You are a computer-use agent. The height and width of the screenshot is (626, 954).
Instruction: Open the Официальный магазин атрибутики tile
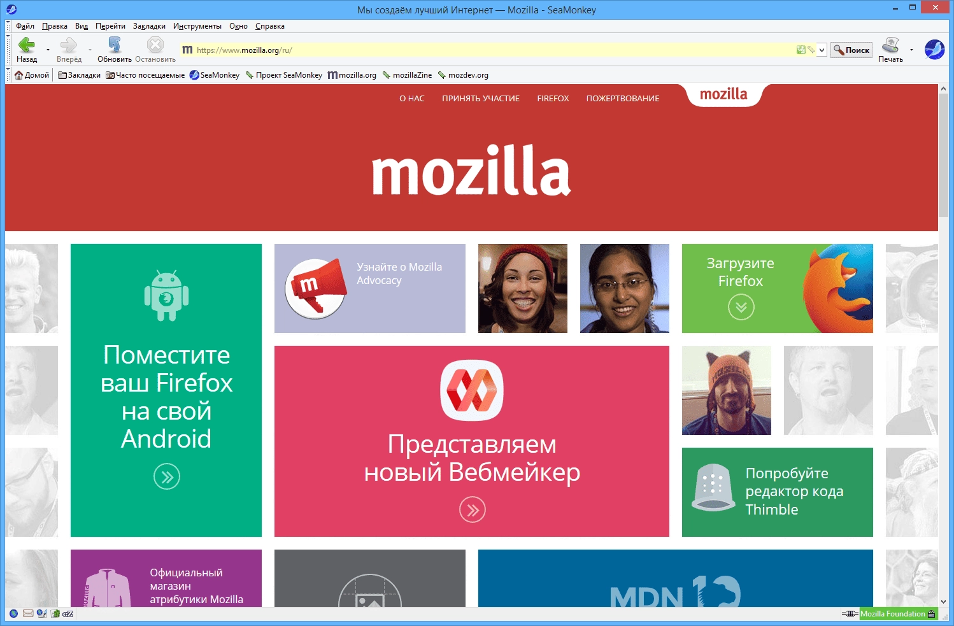pyautogui.click(x=166, y=578)
